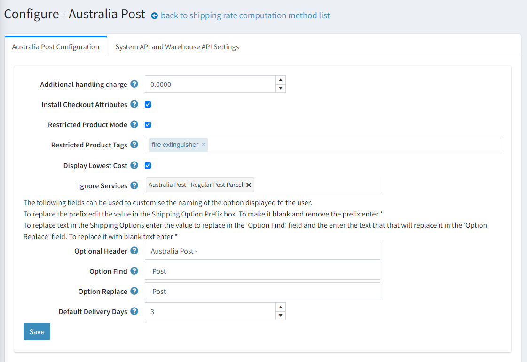The height and width of the screenshot is (362, 527).
Task: Click the back arrow circle icon
Action: click(154, 16)
